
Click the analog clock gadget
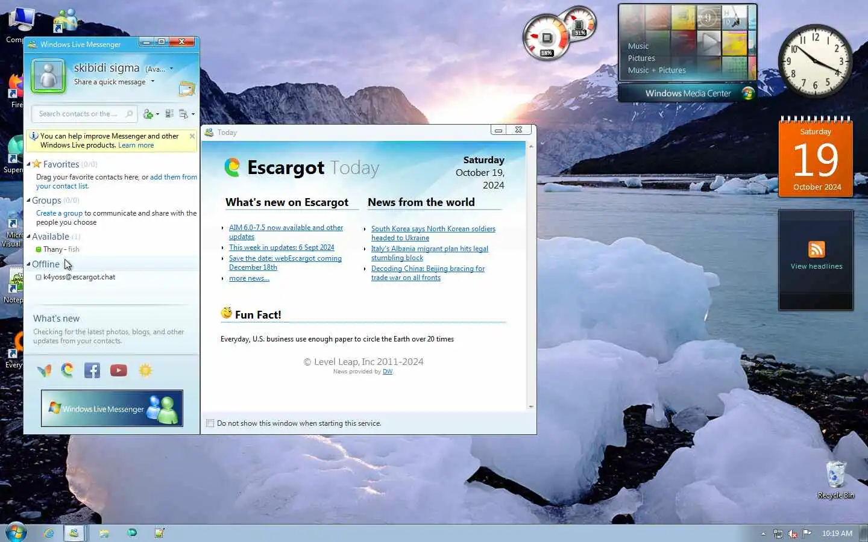[x=815, y=61]
